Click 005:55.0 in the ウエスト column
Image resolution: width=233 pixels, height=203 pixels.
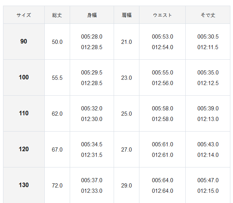click(163, 73)
